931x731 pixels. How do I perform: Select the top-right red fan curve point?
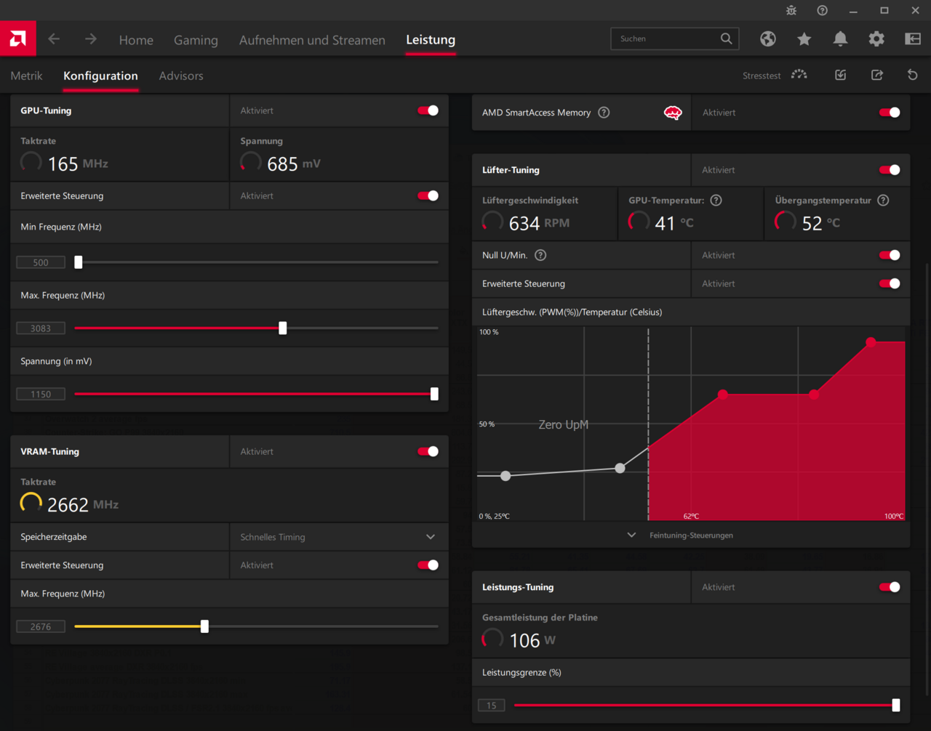871,342
